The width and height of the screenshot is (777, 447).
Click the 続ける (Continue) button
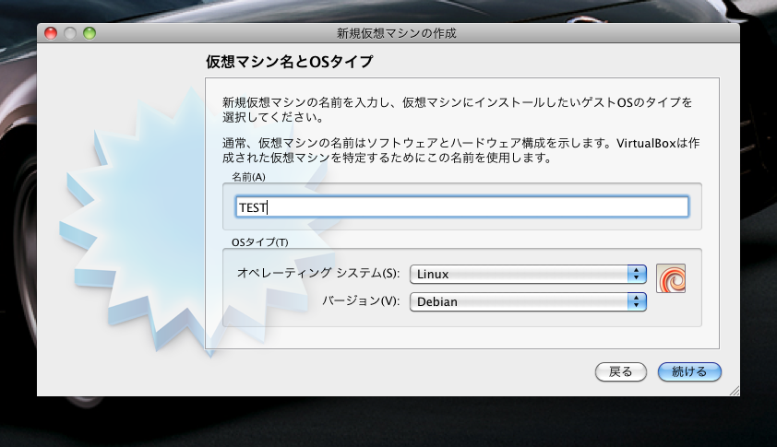689,371
